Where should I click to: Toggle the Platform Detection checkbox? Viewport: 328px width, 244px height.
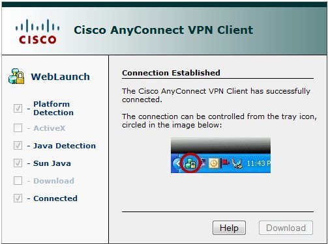[18, 108]
